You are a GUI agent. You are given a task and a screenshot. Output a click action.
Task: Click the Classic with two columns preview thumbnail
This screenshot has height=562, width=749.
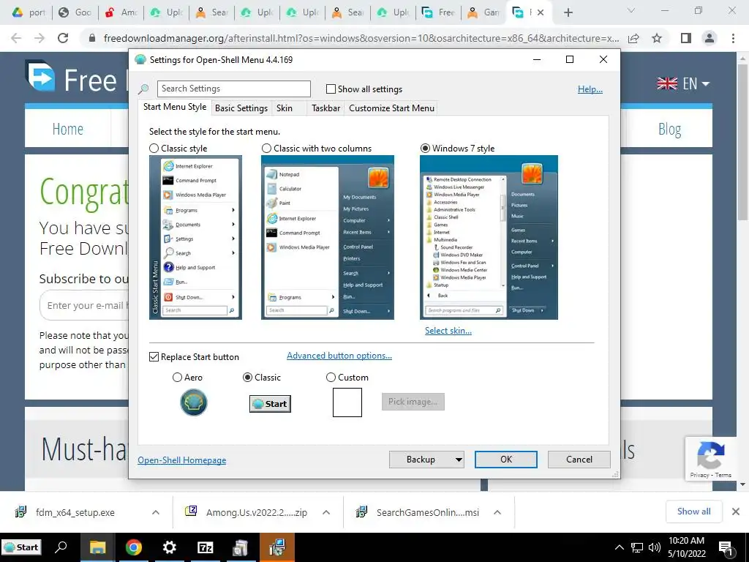(x=327, y=237)
